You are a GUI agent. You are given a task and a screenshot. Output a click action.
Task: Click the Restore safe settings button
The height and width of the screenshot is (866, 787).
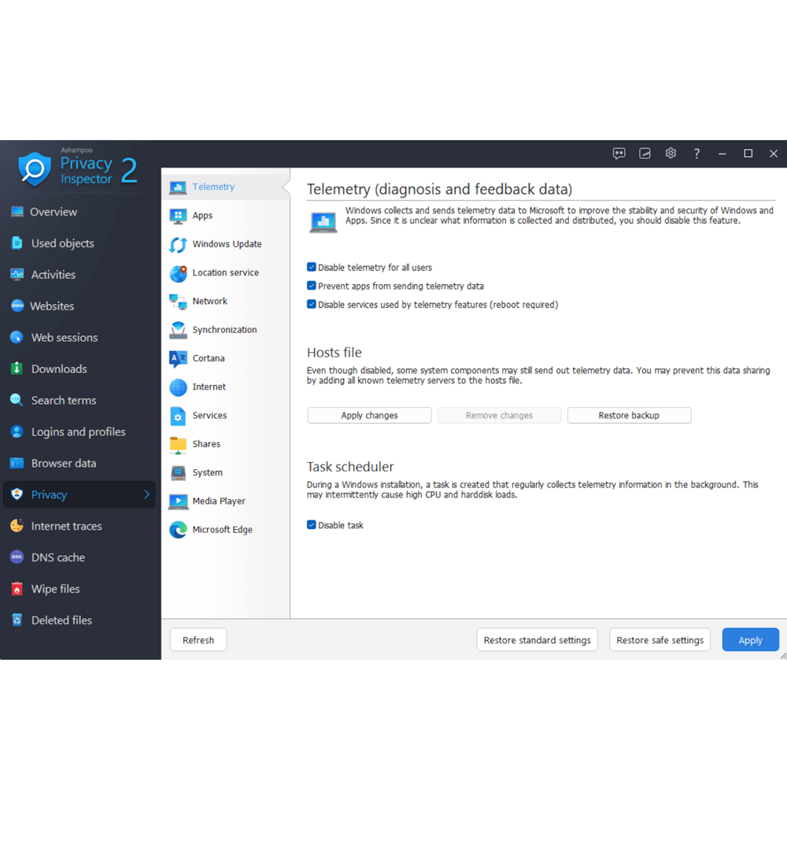(x=660, y=640)
